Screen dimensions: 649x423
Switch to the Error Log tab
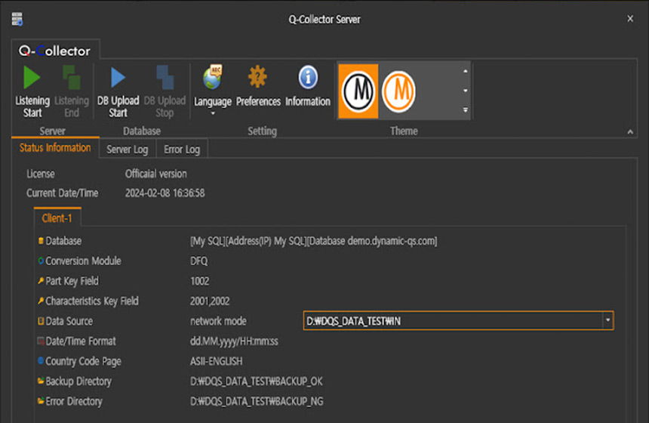coord(182,149)
